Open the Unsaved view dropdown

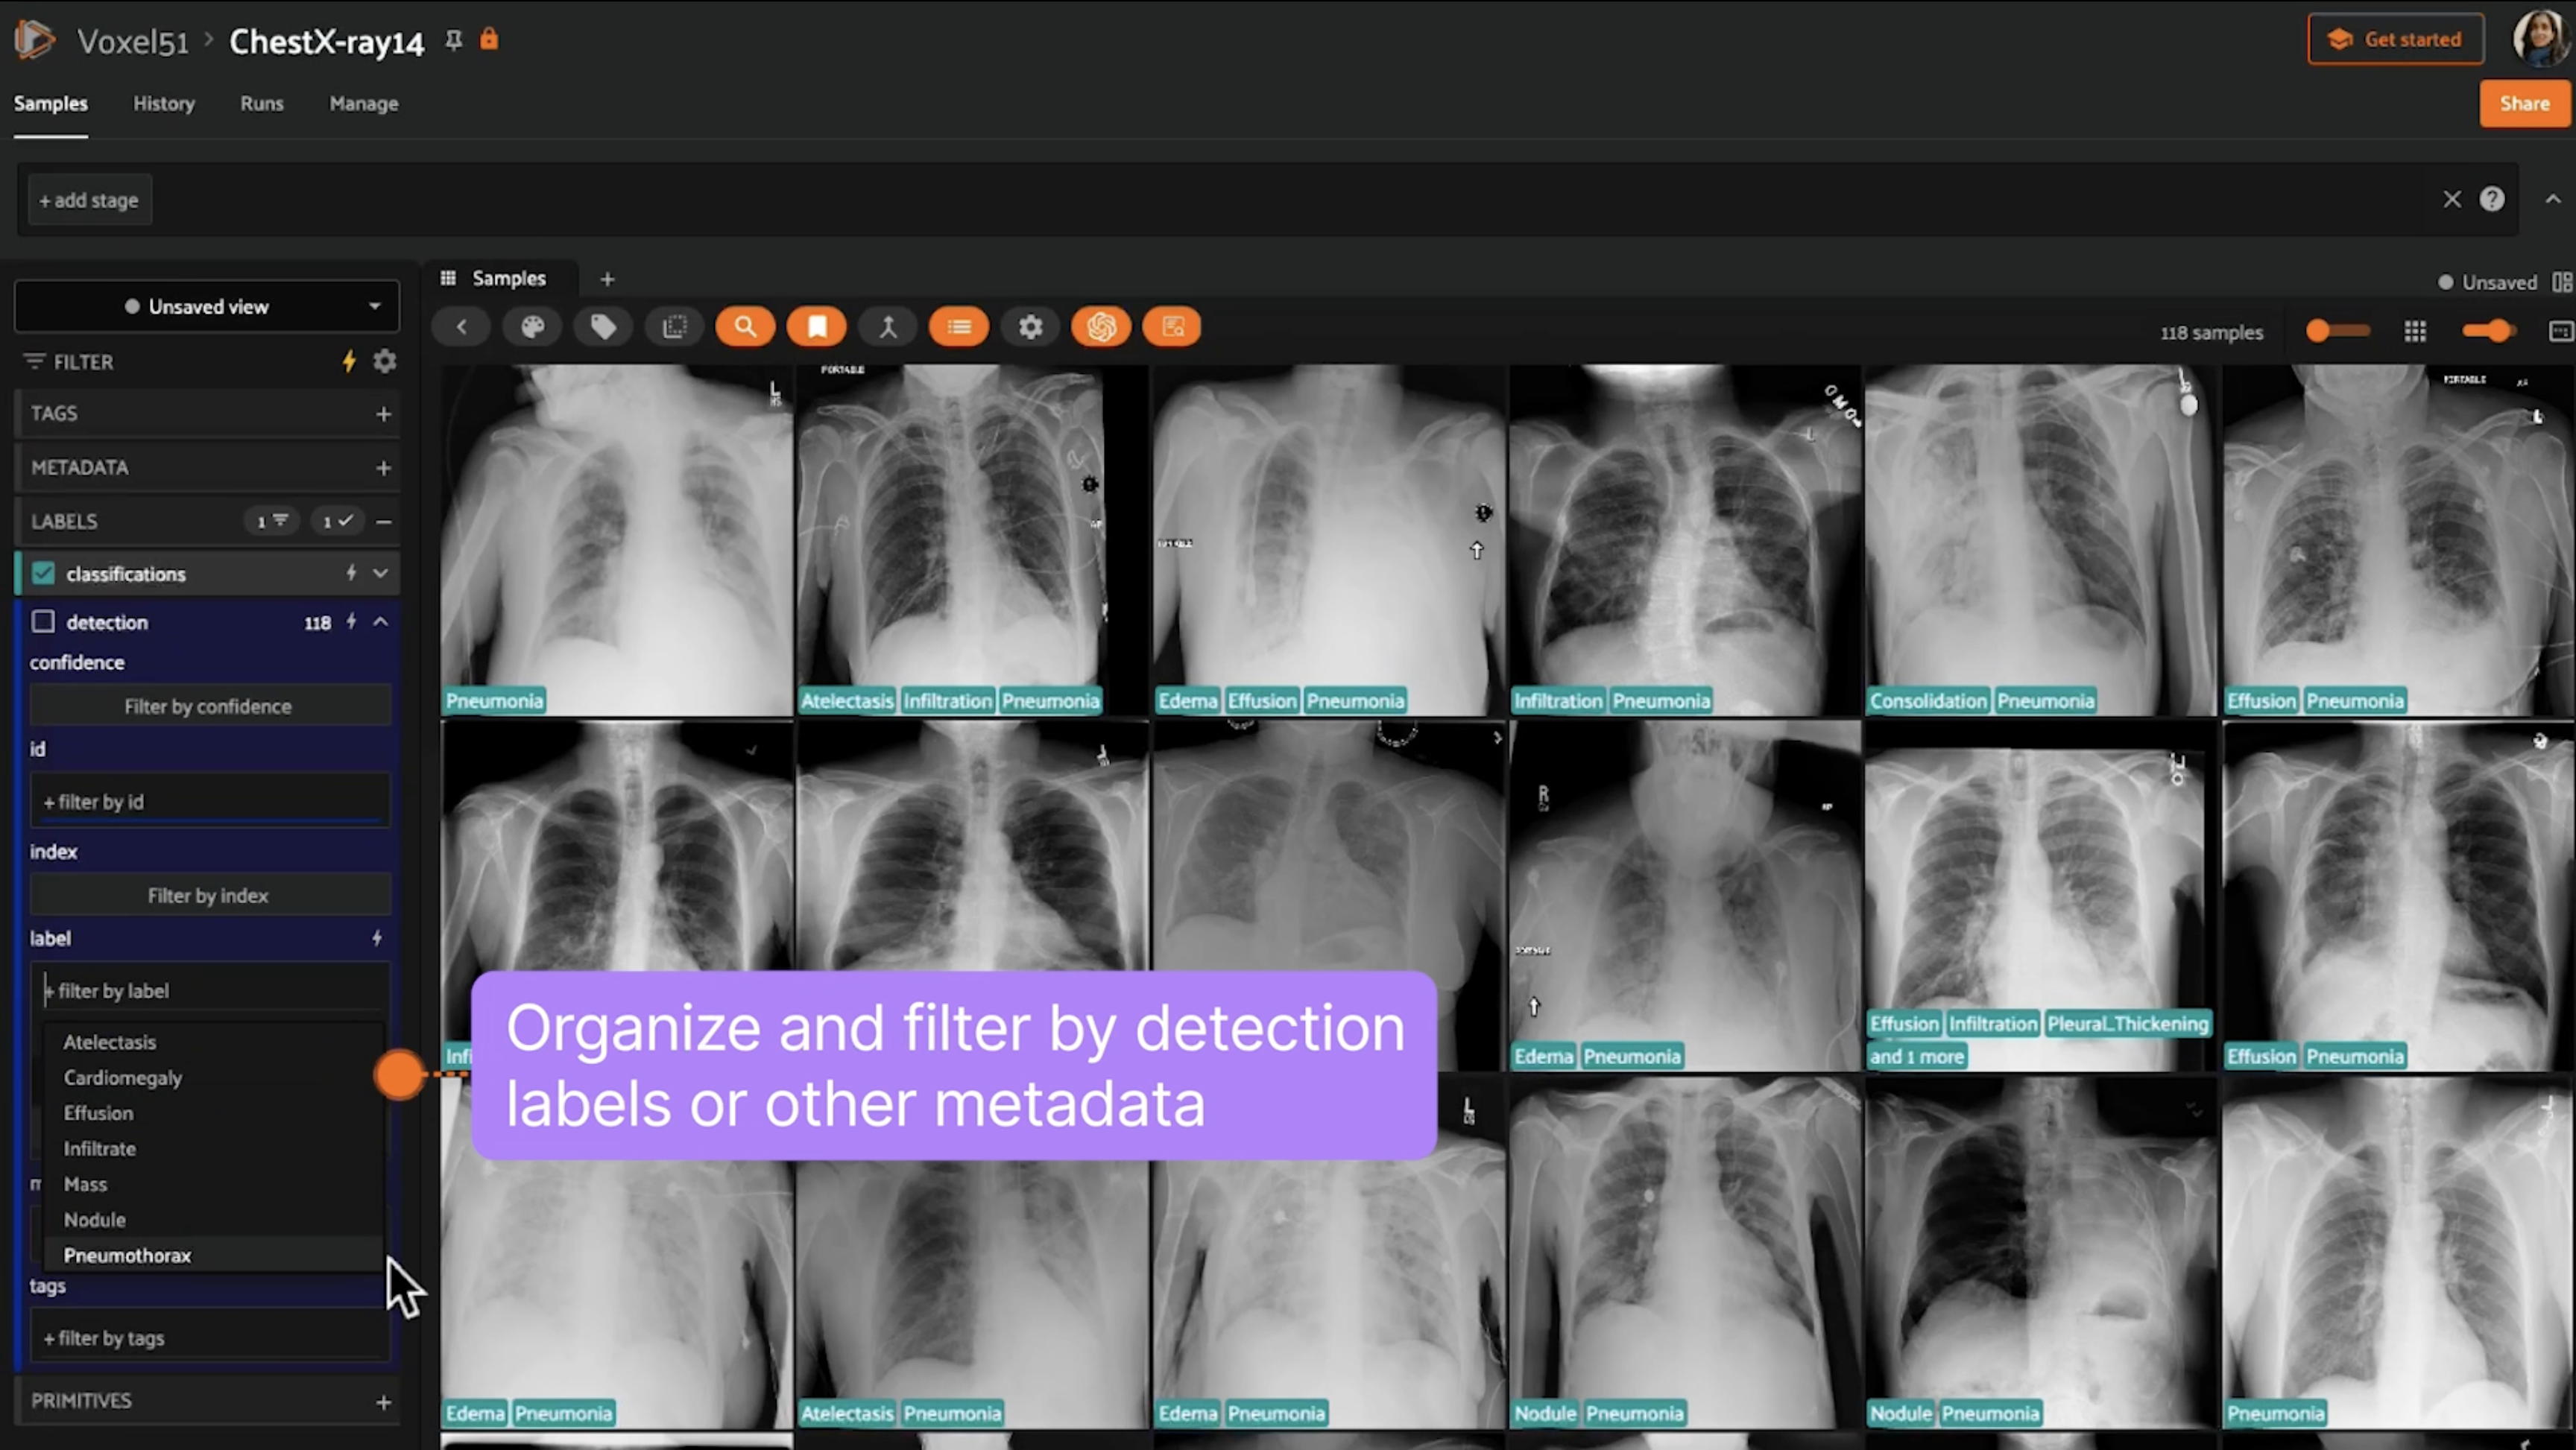click(207, 306)
